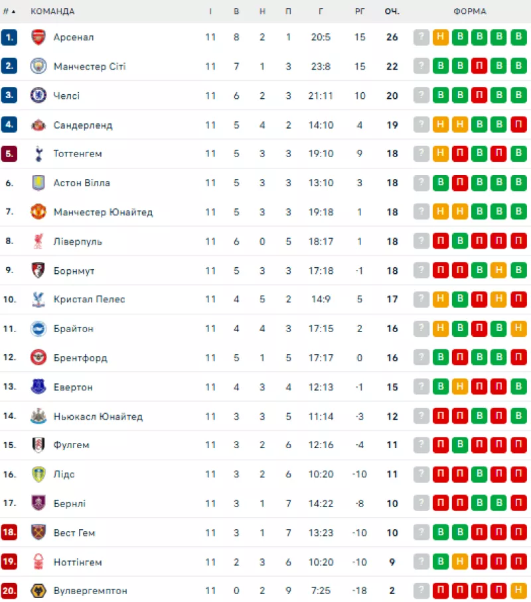Click the ФОРМА column header
This screenshot has height=602, width=531.
(x=470, y=11)
